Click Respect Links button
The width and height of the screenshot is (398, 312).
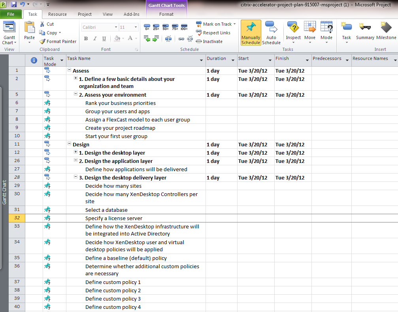click(213, 33)
